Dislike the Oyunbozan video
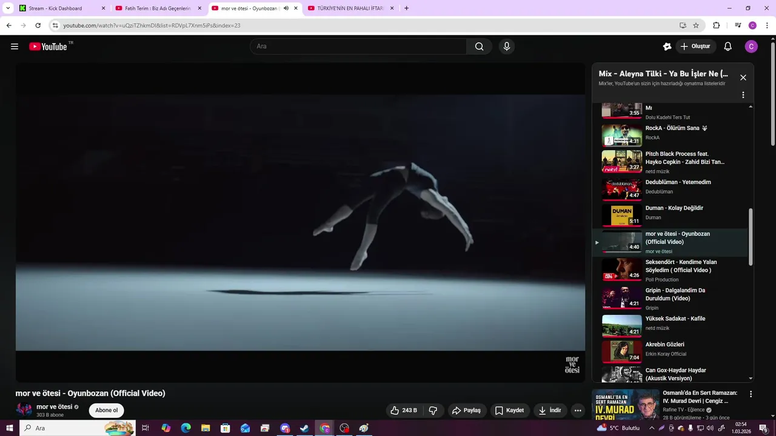 click(433, 411)
